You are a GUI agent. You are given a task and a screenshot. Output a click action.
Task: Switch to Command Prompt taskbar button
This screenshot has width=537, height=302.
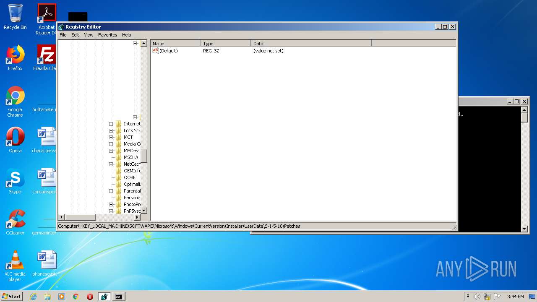tap(119, 297)
